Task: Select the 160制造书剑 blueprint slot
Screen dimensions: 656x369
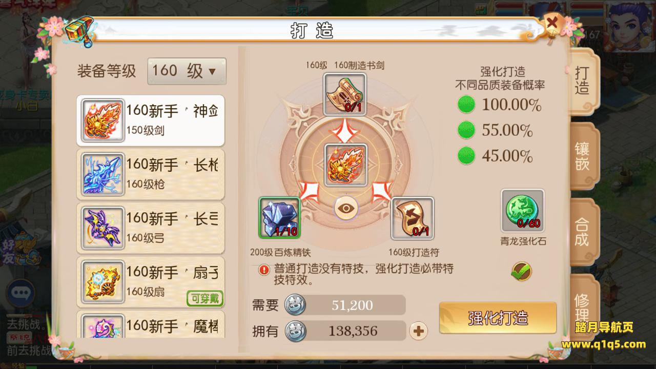Action: tap(344, 94)
